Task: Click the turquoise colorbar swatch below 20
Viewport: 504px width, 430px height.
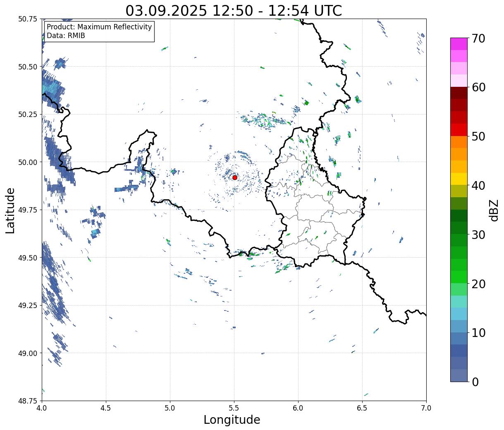Action: pos(459,302)
